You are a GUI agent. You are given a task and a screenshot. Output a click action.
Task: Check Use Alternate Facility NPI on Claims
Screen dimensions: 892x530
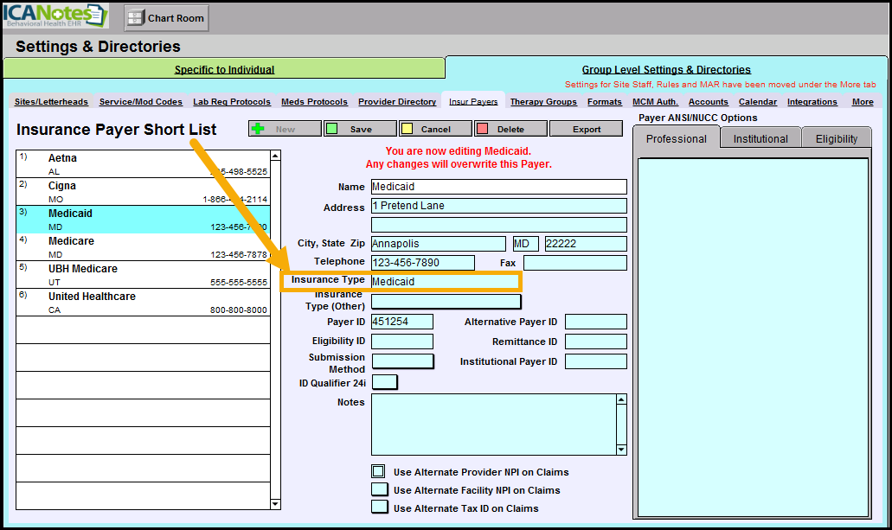pos(378,488)
